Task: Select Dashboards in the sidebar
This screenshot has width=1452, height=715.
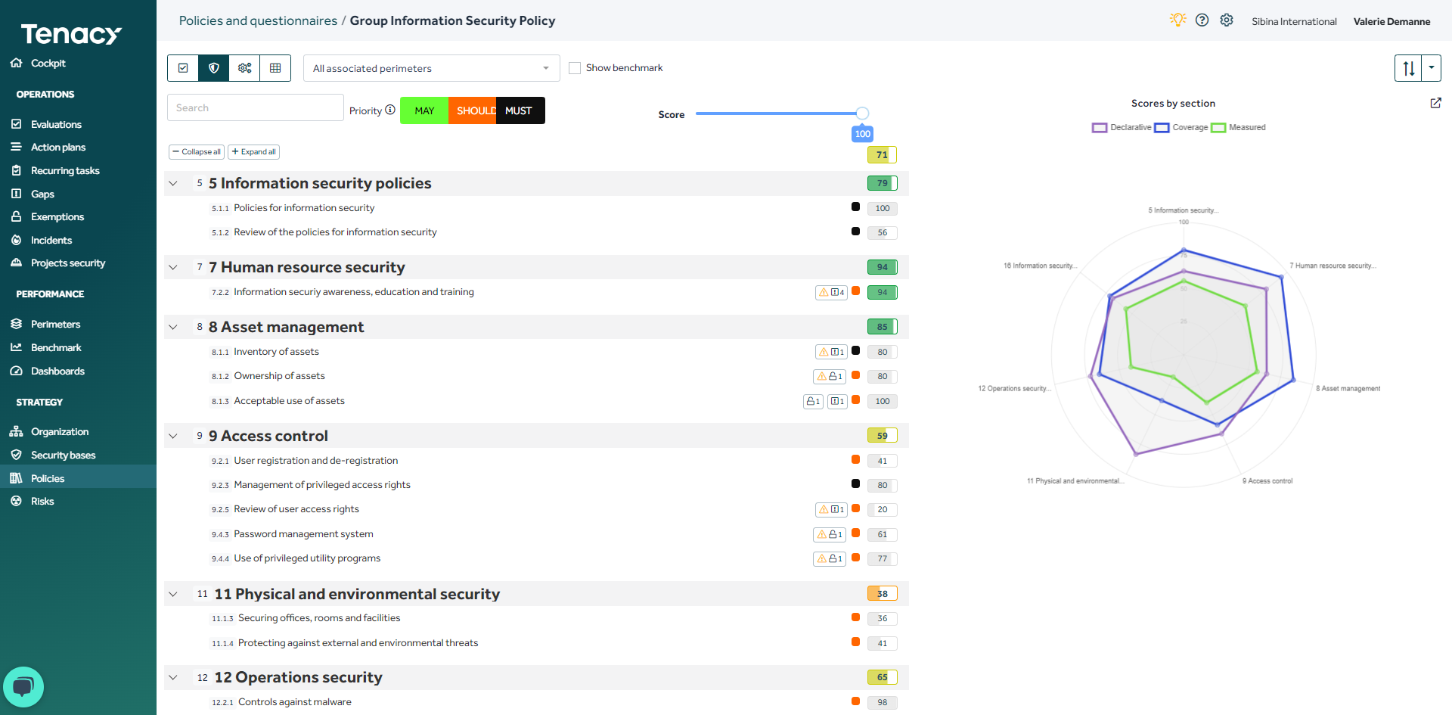Action: [57, 371]
